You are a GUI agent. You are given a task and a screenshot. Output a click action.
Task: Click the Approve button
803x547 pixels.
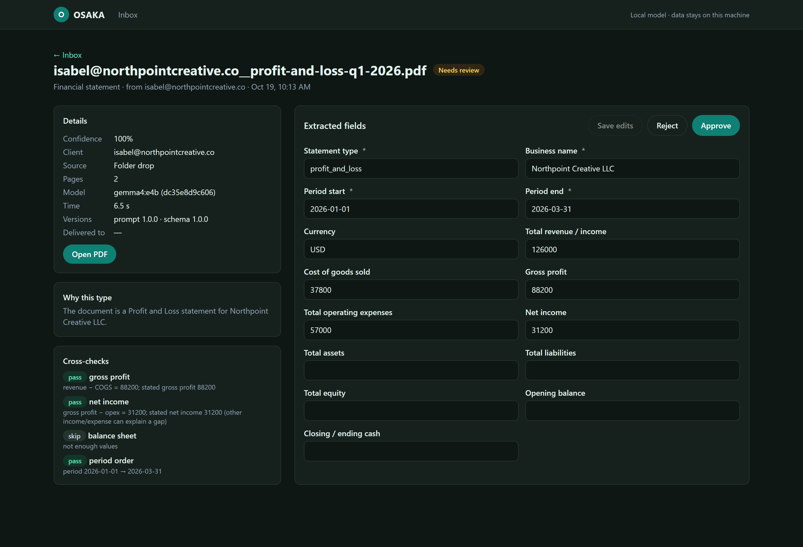715,126
